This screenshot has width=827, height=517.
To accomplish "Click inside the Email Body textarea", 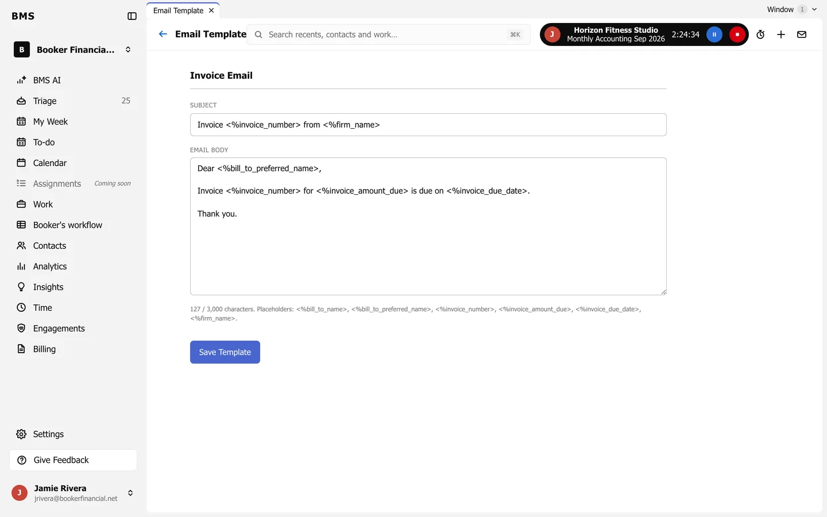I will click(x=428, y=226).
